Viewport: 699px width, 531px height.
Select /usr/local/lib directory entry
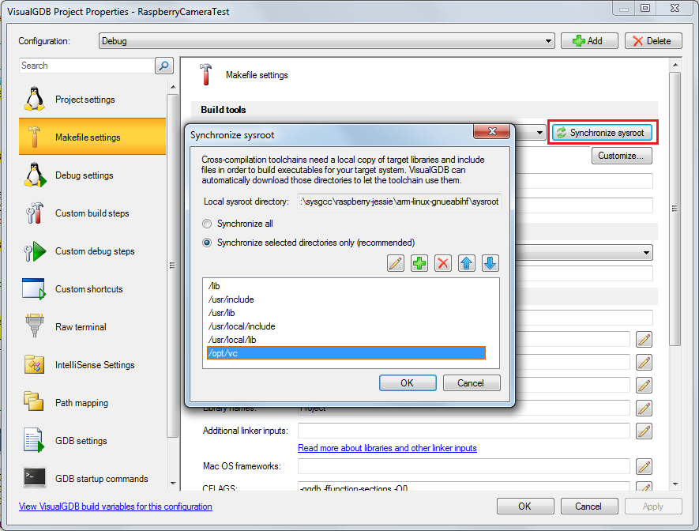coord(347,339)
